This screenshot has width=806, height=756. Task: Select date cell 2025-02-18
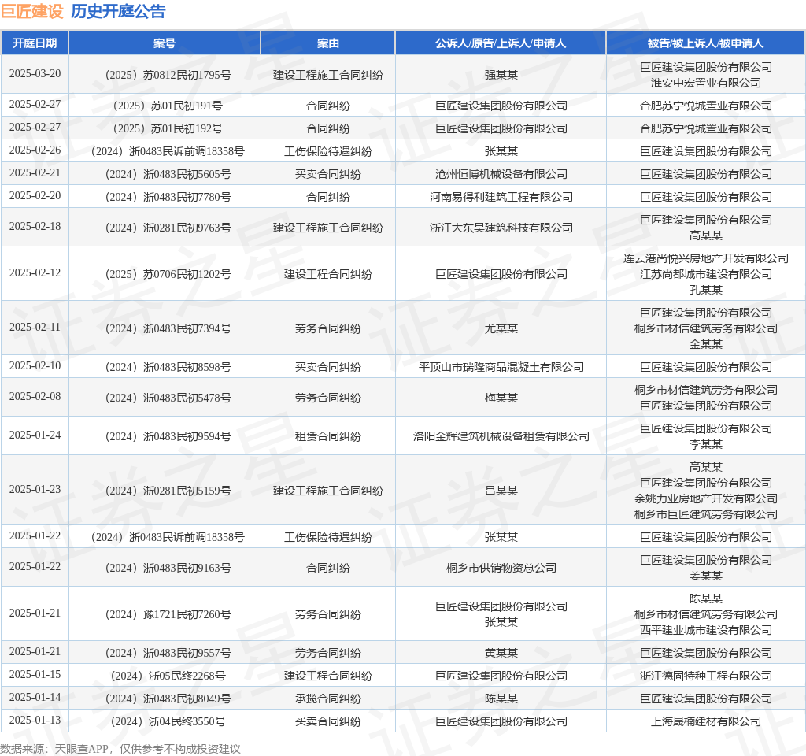[35, 226]
